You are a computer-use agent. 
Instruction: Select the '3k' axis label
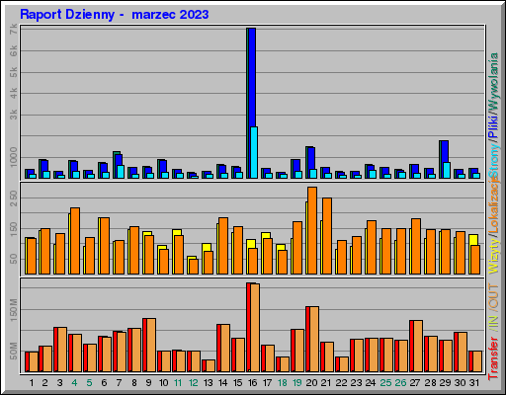pos(14,115)
